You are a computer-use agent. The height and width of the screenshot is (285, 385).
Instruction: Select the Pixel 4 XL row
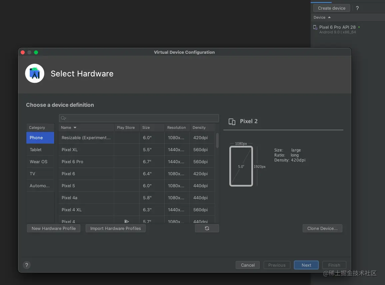coord(137,210)
